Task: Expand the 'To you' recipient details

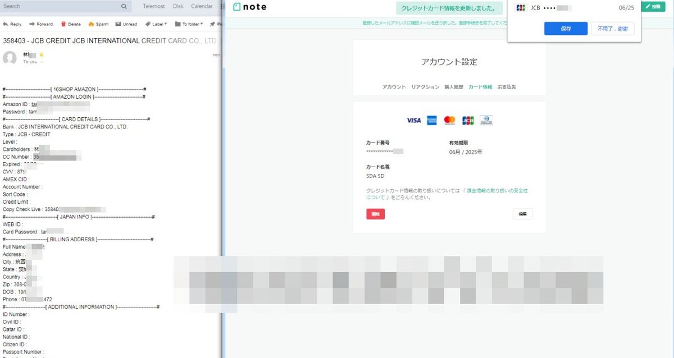Action: pos(33,62)
